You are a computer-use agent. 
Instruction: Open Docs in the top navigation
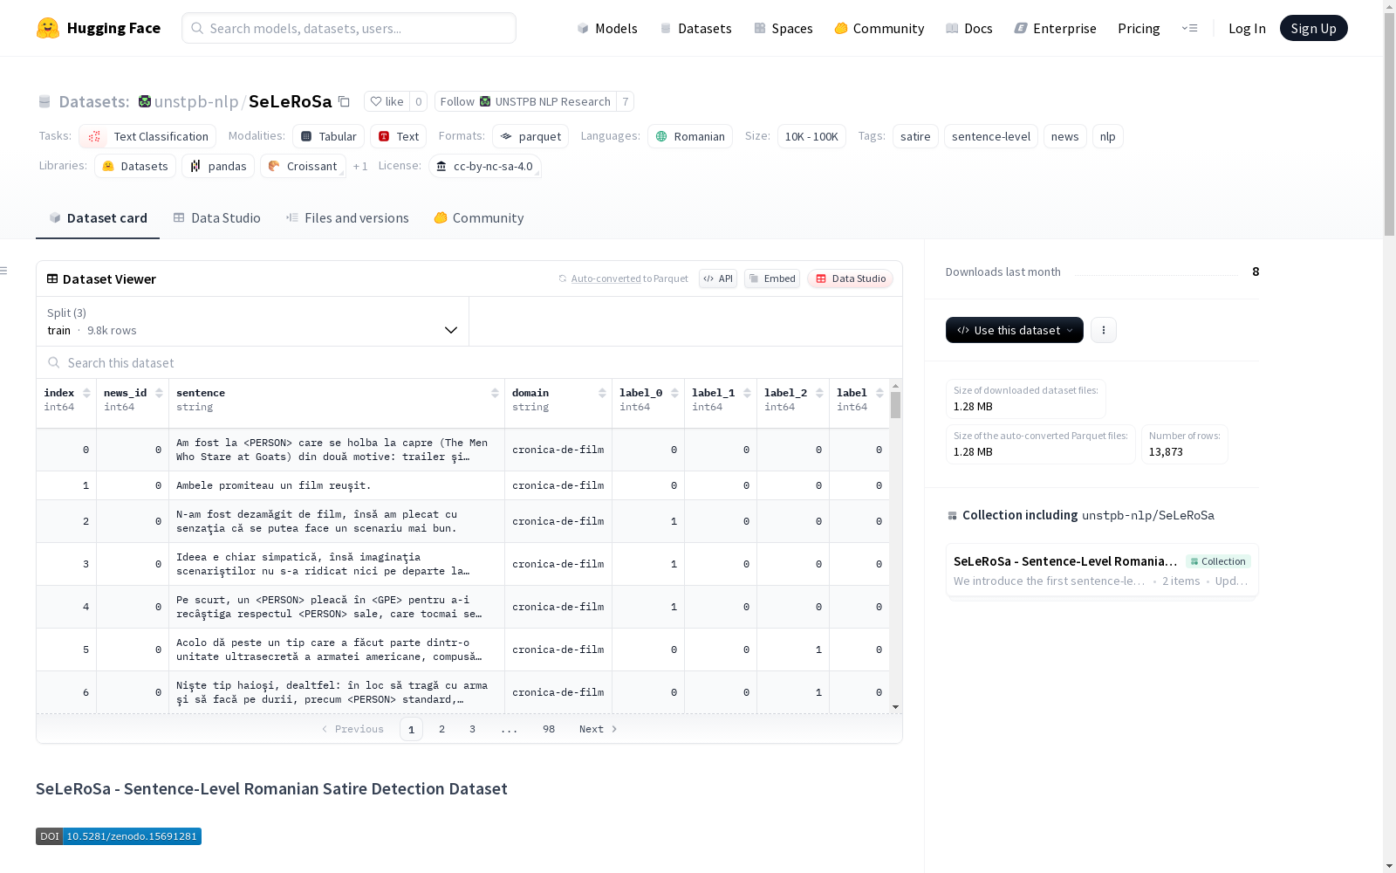[969, 28]
